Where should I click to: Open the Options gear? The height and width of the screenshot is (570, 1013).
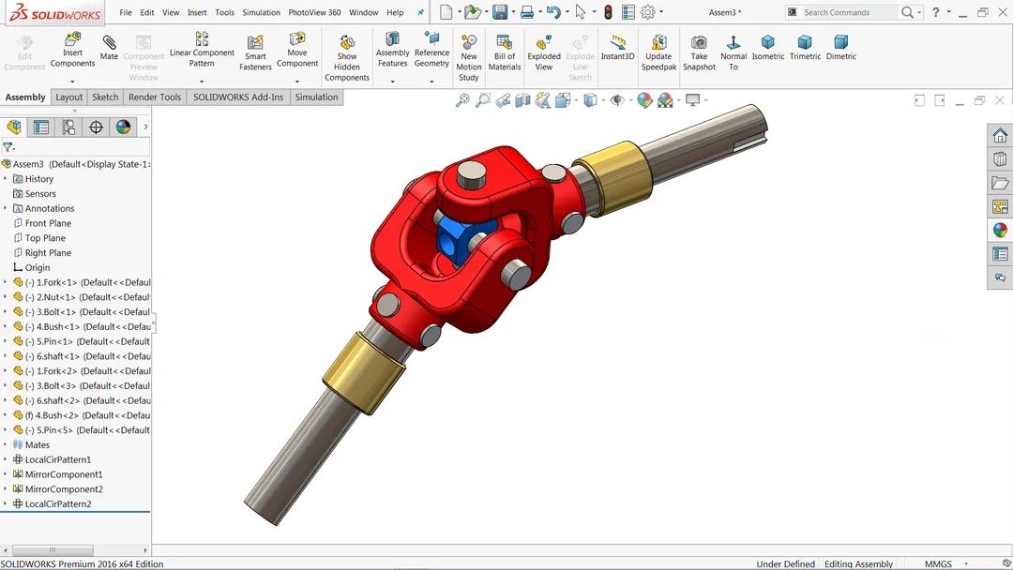pos(648,11)
